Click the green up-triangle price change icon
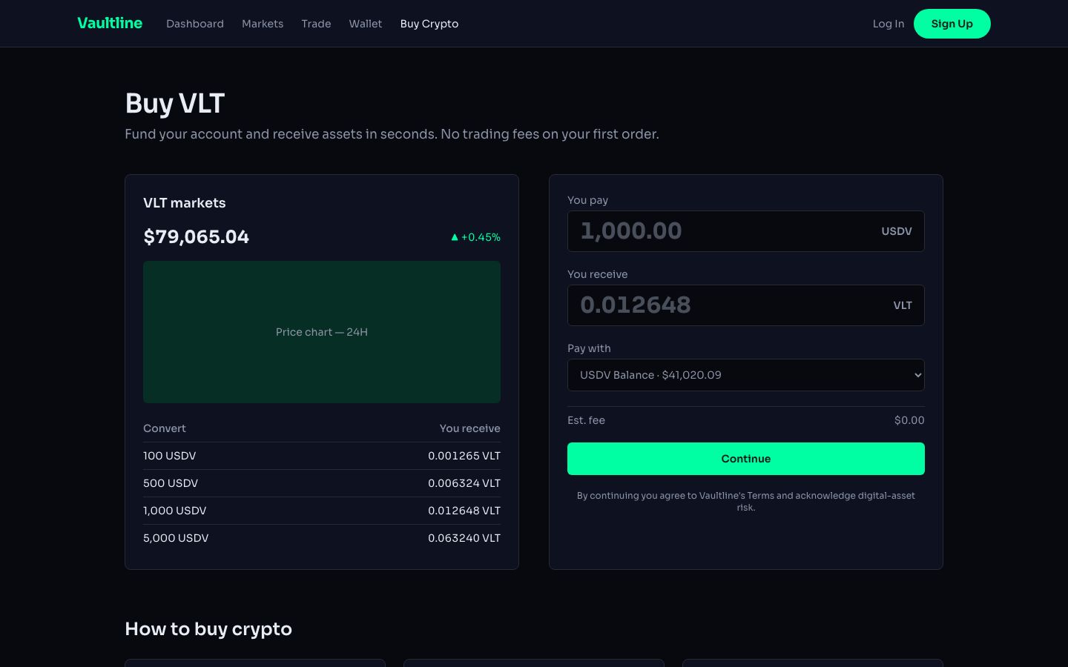Screen dimensions: 1068x667 pyautogui.click(x=455, y=237)
